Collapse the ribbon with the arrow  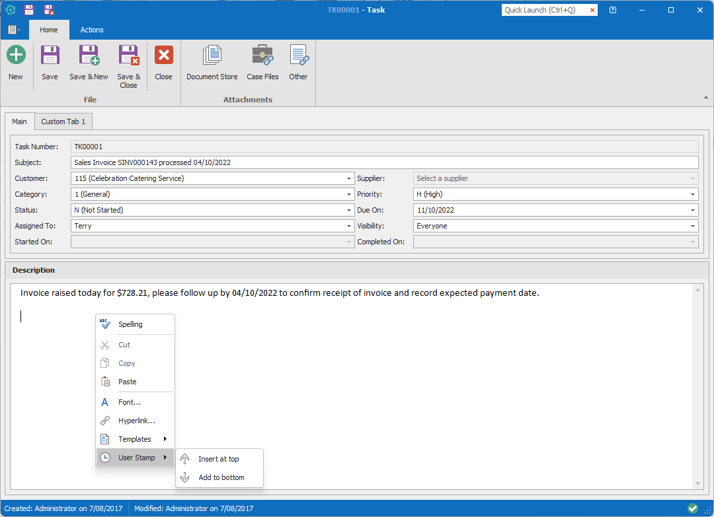tap(705, 98)
